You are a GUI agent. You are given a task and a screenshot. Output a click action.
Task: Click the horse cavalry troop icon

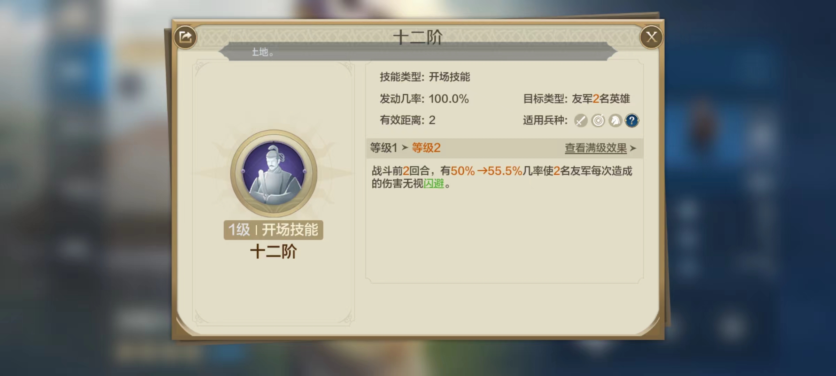coord(615,120)
